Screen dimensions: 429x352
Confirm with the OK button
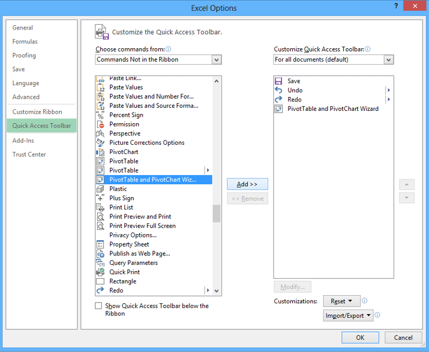pos(360,338)
